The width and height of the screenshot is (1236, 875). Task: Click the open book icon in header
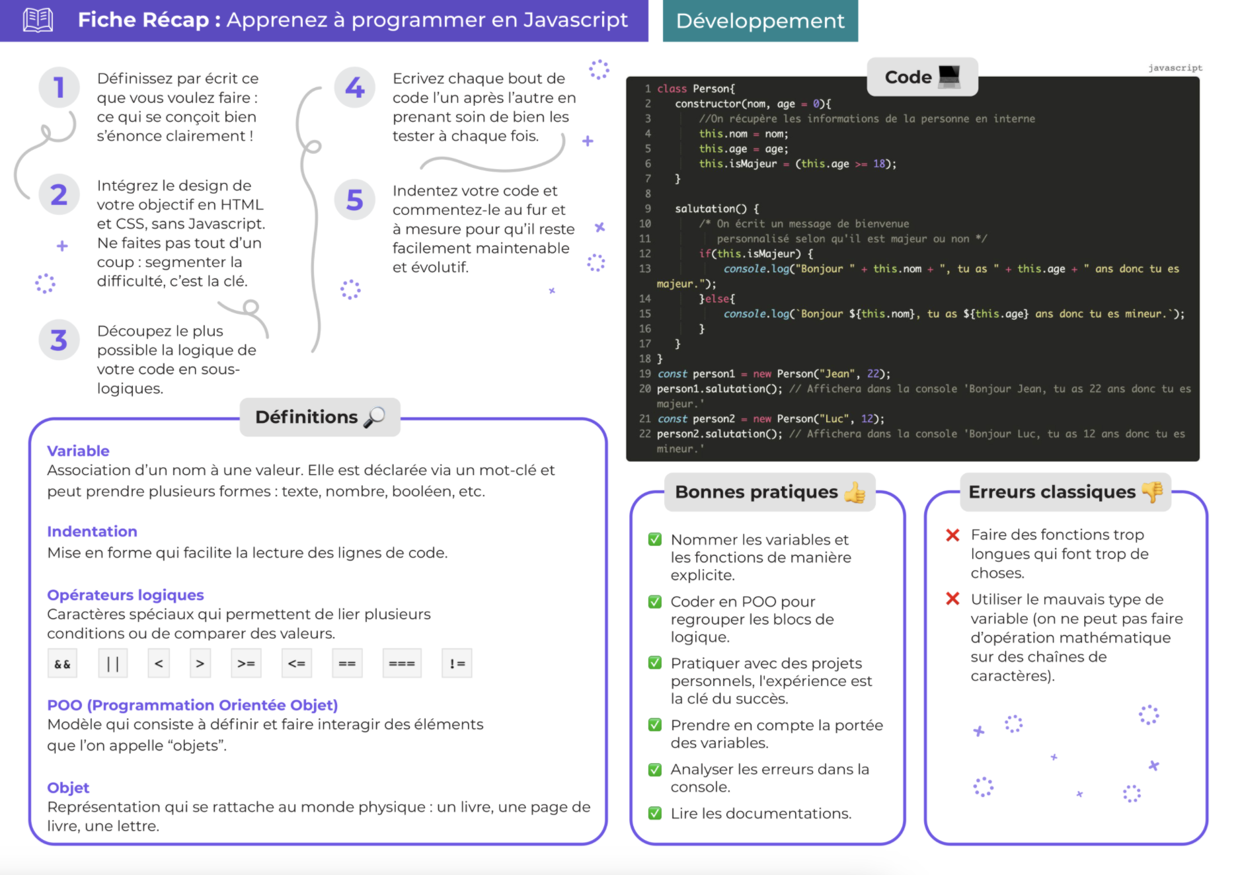point(38,20)
